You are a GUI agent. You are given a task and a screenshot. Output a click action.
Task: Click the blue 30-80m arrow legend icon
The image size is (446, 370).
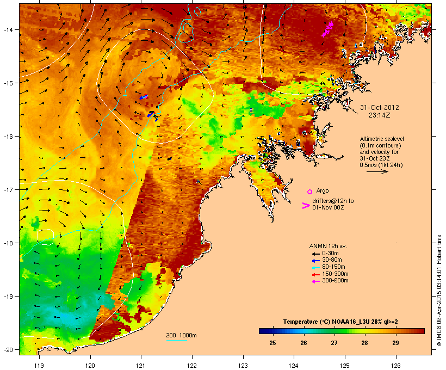tap(315, 261)
